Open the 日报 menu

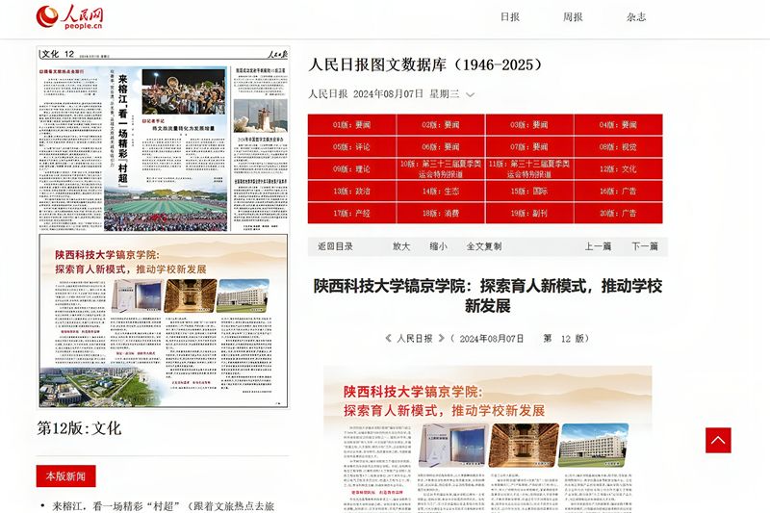pos(509,17)
